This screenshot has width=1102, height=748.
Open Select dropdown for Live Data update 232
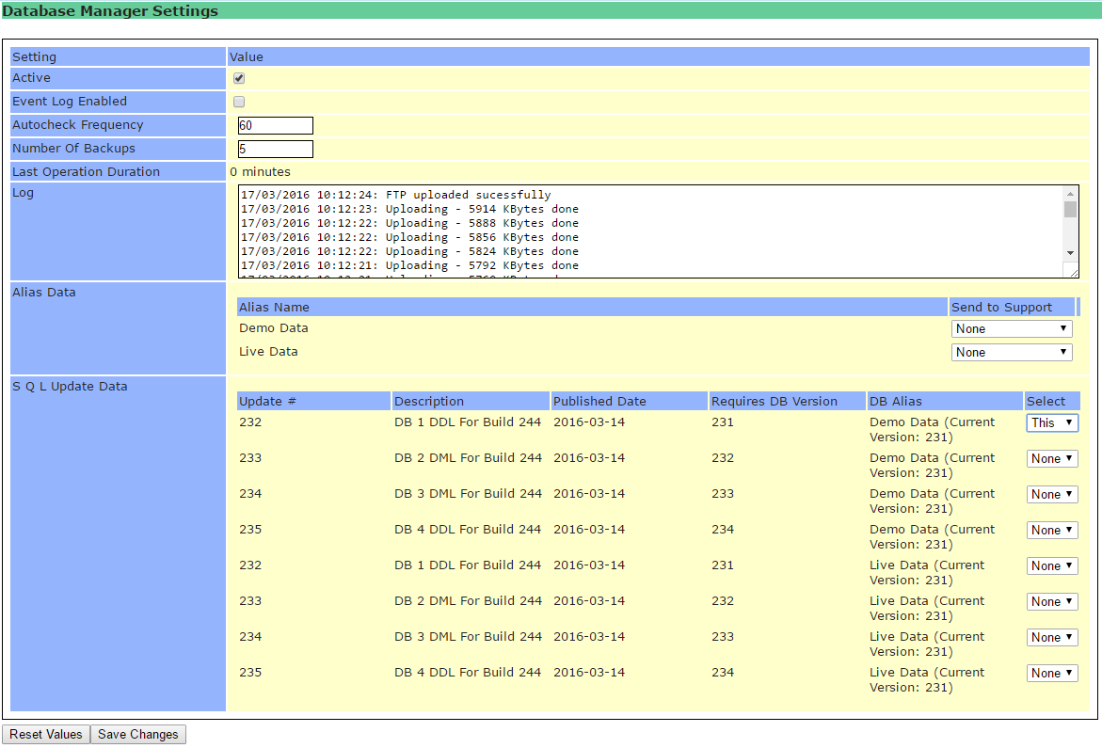click(x=1052, y=566)
